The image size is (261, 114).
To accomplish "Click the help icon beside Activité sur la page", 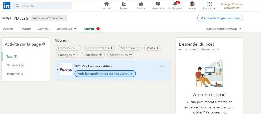I will click(x=44, y=44).
